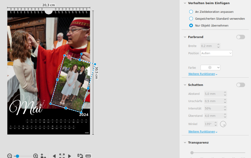Decrease the Überstand value

[225, 117]
